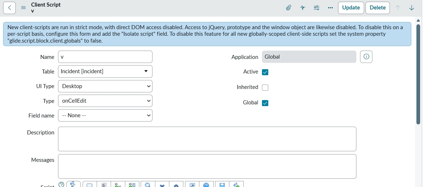This screenshot has height=187, width=423.
Task: Click the Inherited label text
Action: tap(247, 87)
